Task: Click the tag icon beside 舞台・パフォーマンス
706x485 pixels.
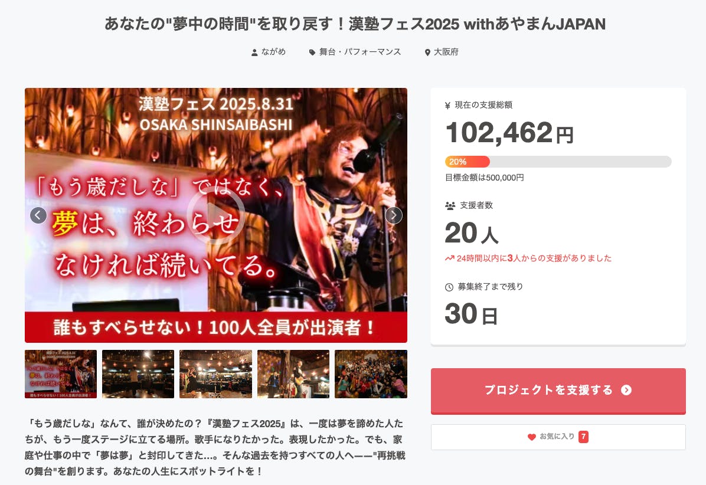Action: [312, 53]
